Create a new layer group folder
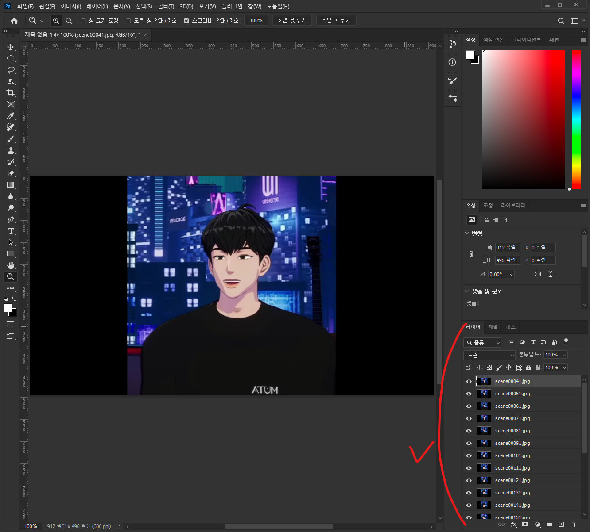Image resolution: width=590 pixels, height=532 pixels. pos(549,524)
